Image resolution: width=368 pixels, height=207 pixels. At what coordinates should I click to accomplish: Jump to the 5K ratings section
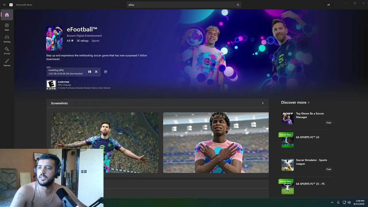pyautogui.click(x=83, y=41)
